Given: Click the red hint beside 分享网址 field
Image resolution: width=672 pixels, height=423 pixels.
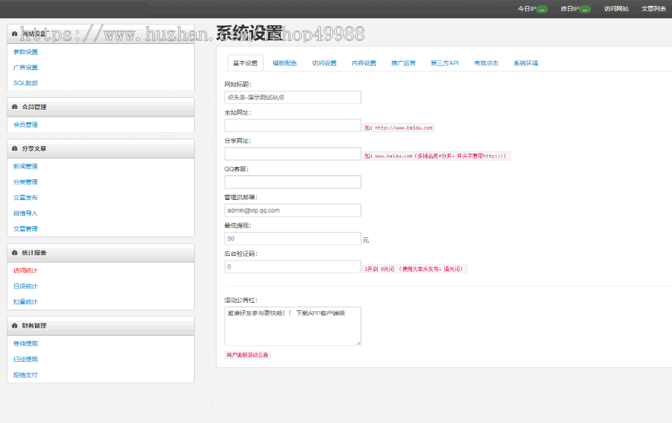Looking at the screenshot, I should coord(436,156).
